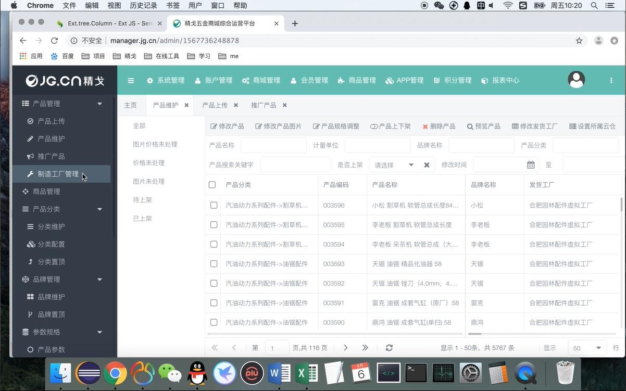Select all rows with the header checkbox
The image size is (626, 391).
pos(212,184)
